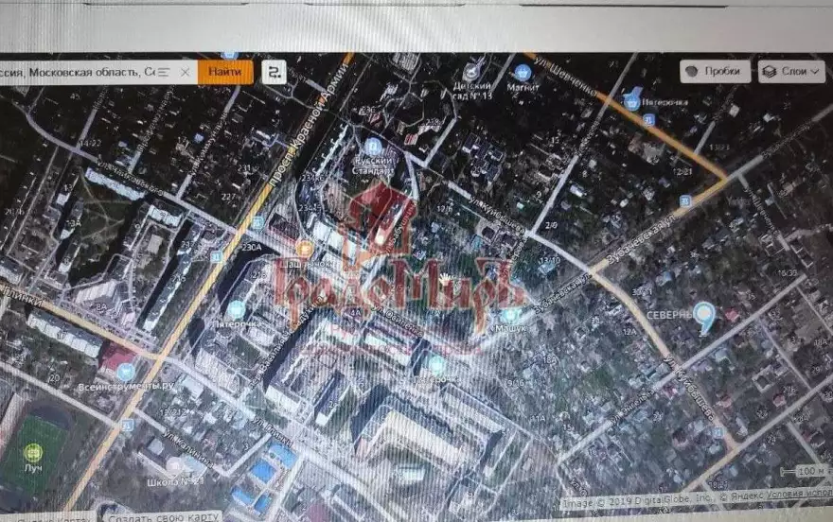This screenshot has width=833, height=522.
Task: Clear the search field with the X icon
Action: pos(185,72)
